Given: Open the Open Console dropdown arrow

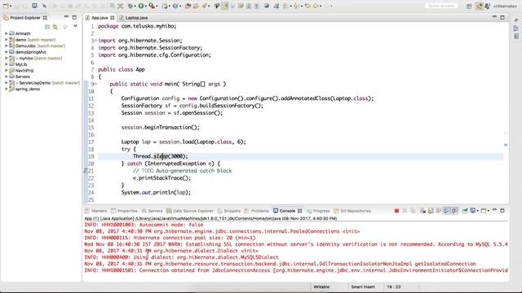Looking at the screenshot, I should pyautogui.click(x=489, y=211).
